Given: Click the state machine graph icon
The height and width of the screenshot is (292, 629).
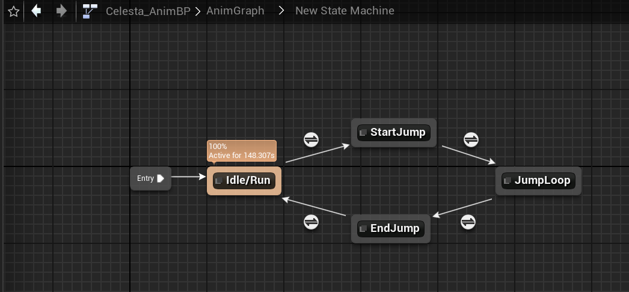Looking at the screenshot, I should 90,11.
